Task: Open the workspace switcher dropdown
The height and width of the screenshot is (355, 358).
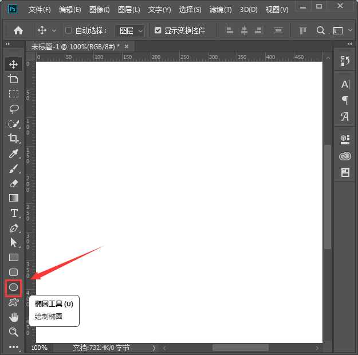Action: pos(342,30)
